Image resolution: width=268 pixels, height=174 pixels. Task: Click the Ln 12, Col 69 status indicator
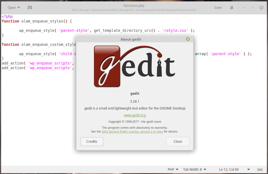click(x=229, y=170)
